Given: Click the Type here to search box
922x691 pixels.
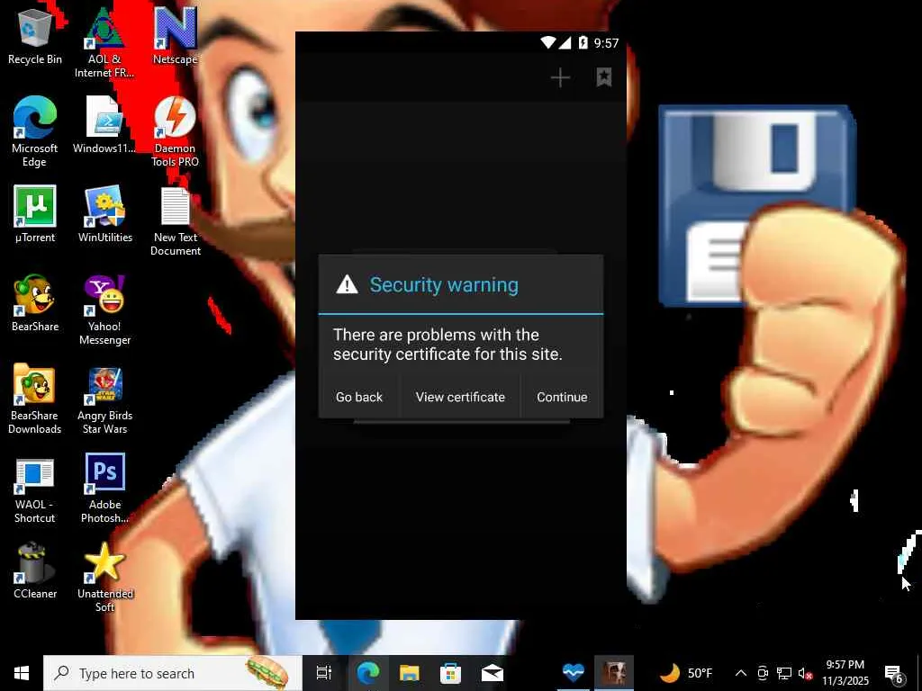Looking at the screenshot, I should [172, 673].
